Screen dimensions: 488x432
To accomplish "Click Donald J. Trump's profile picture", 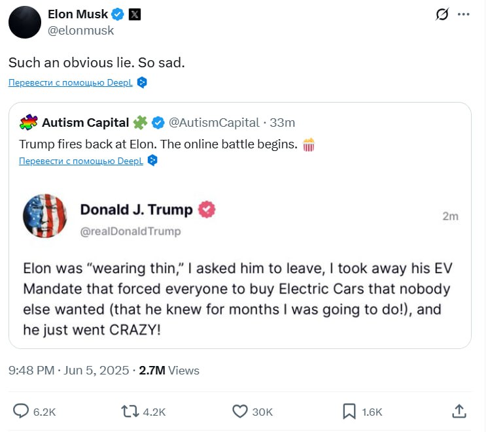I will pos(45,216).
